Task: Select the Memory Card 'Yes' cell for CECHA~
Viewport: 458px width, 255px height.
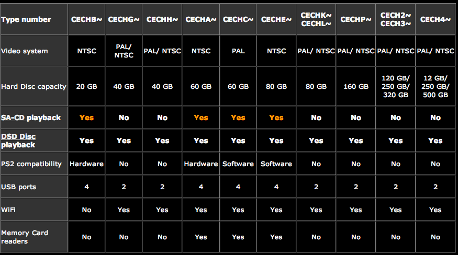Action: [x=201, y=237]
